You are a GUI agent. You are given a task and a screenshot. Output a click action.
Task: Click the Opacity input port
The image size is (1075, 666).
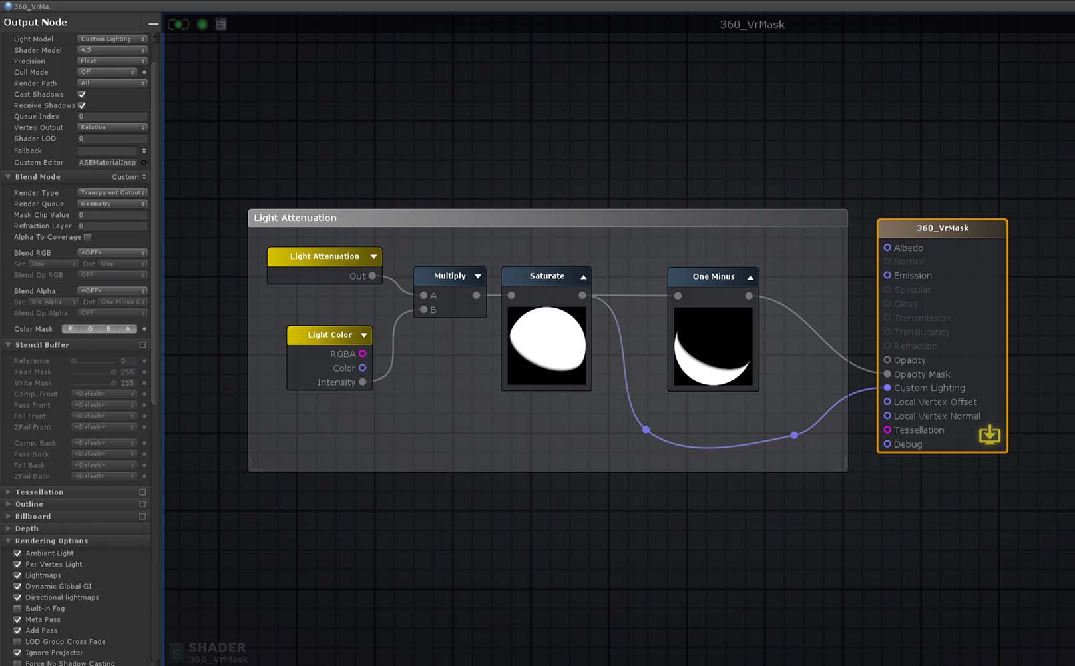click(887, 360)
